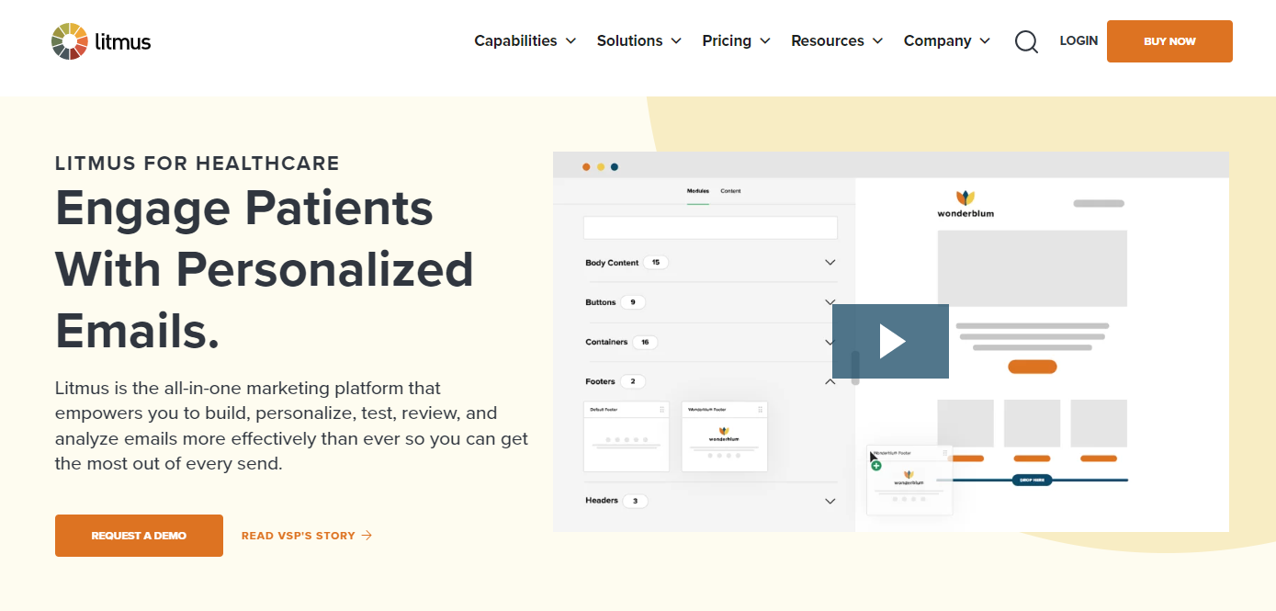Expand the Body Content modules section
1276x611 pixels.
pyautogui.click(x=830, y=263)
